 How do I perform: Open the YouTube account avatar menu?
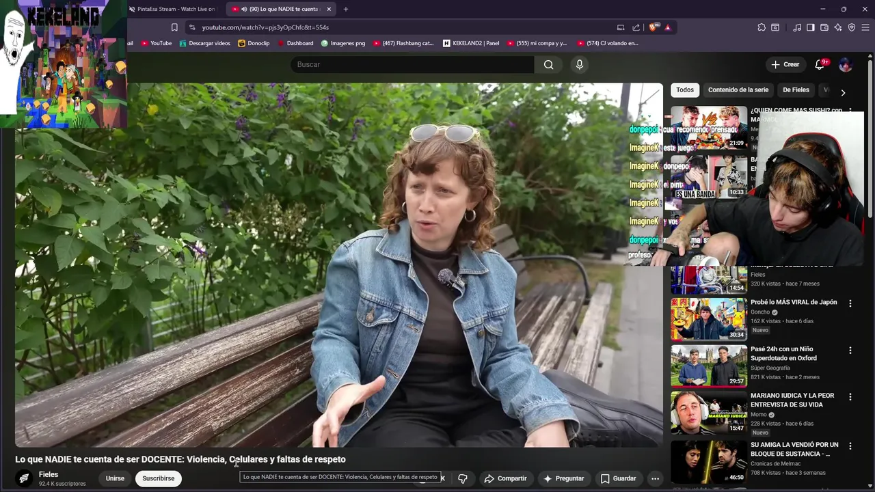pos(845,64)
